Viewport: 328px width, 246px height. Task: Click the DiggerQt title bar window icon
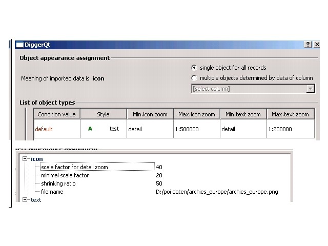click(x=19, y=45)
